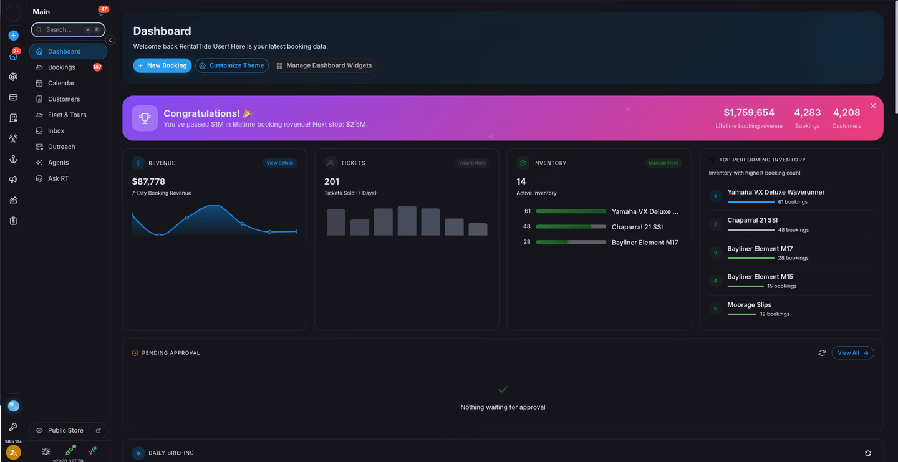Screen dimensions: 898x462
Task: Click the bug report icon
Action: coord(46,451)
